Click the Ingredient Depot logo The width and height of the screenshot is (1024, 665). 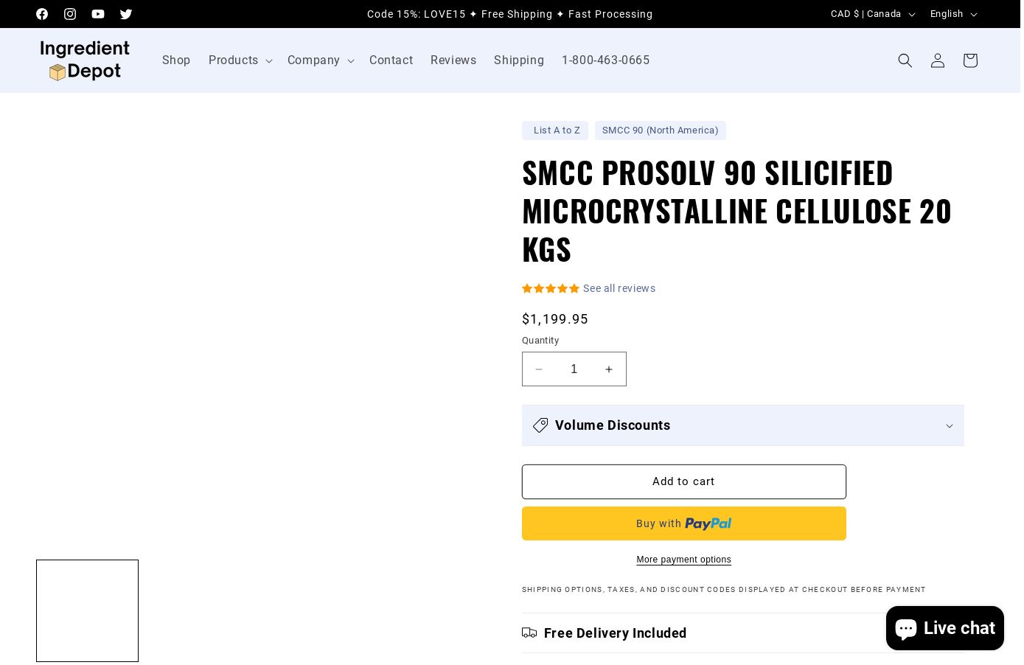pos(85,60)
